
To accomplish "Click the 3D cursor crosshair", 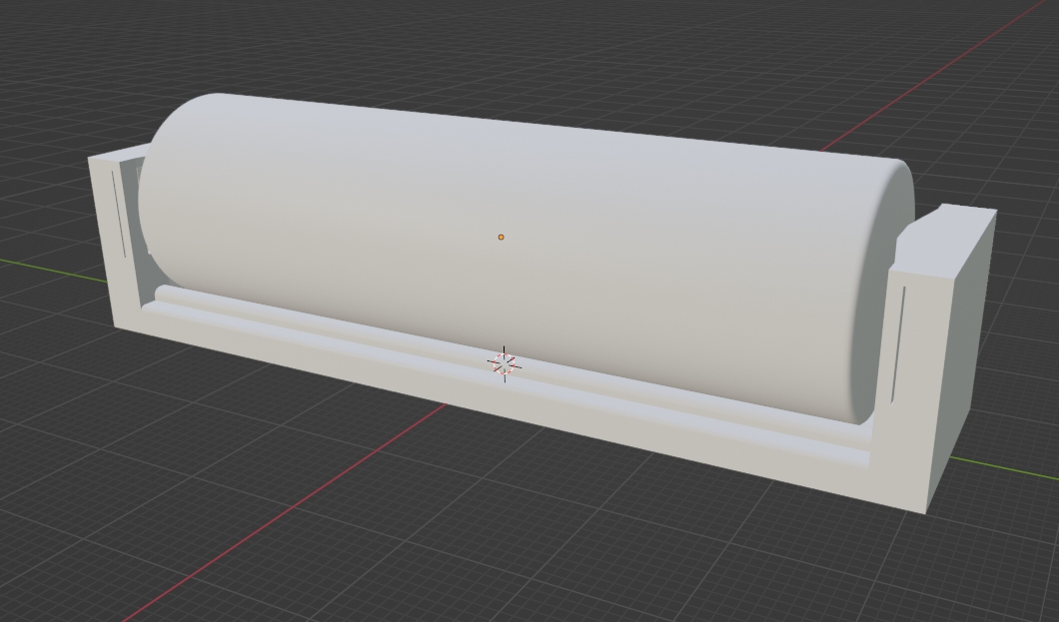I will point(505,363).
